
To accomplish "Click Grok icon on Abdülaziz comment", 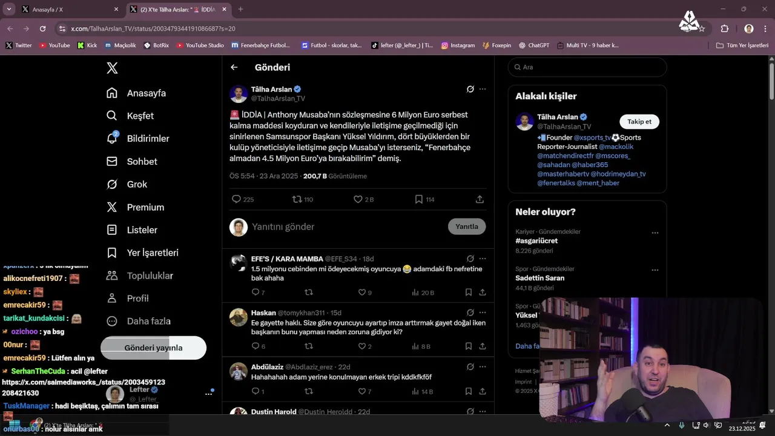I will click(470, 367).
